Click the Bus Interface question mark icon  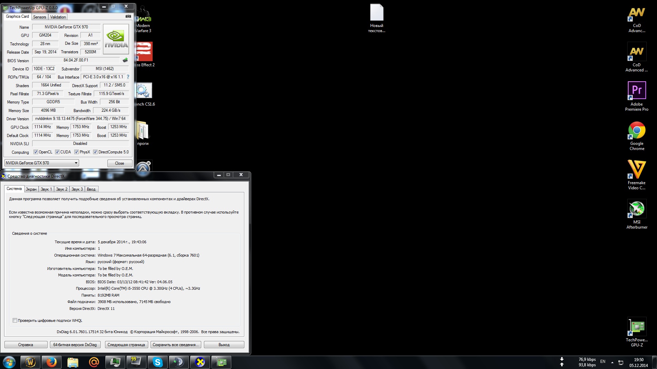(x=128, y=77)
